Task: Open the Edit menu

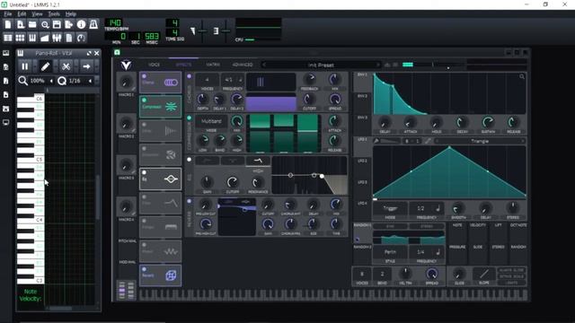Action: (x=22, y=14)
